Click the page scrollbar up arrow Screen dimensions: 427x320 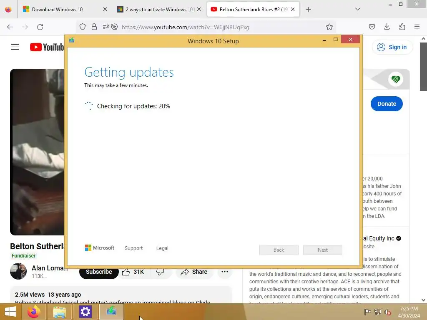click(423, 39)
